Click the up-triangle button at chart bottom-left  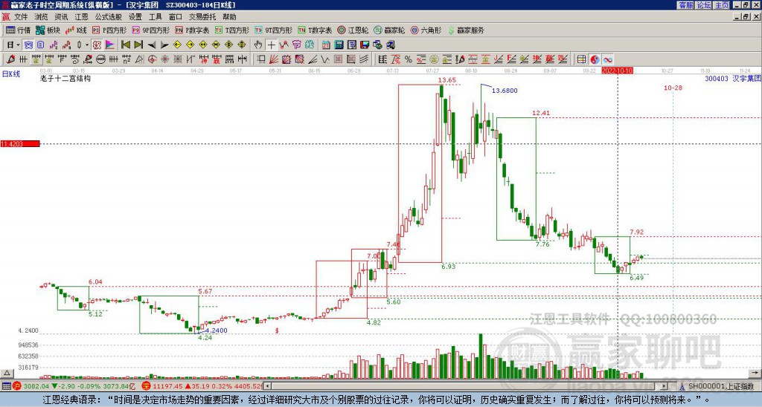click(x=7, y=373)
